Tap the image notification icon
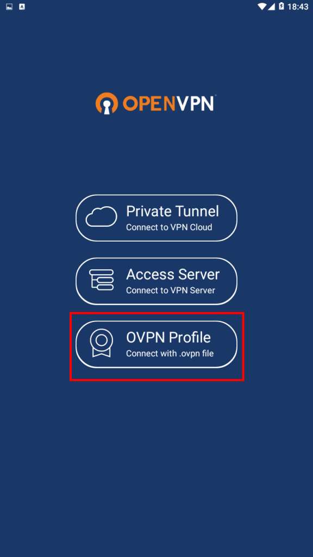The width and height of the screenshot is (313, 557). [x=9, y=7]
